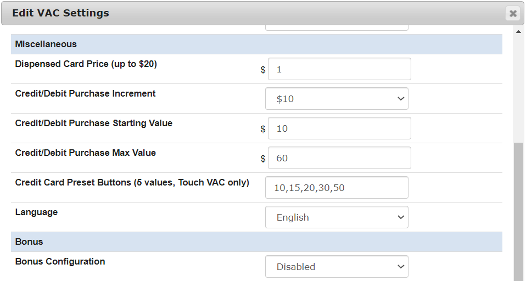Expand the Language dropdown
This screenshot has width=526, height=281.
point(337,217)
